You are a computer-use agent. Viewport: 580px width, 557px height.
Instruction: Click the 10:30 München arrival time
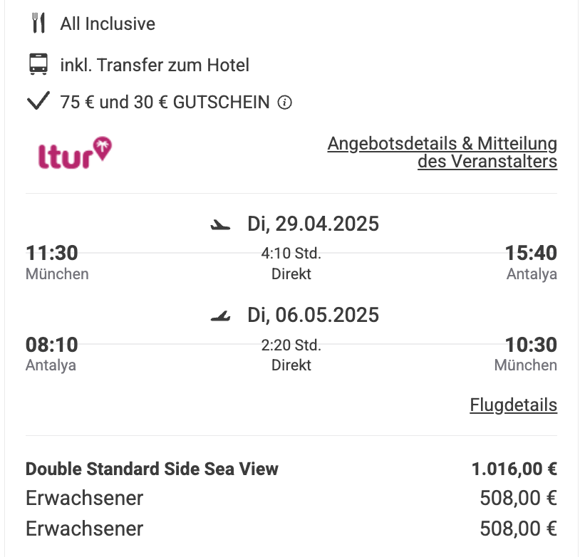click(531, 345)
